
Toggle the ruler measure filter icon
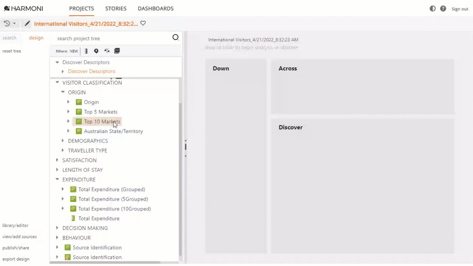click(x=86, y=51)
